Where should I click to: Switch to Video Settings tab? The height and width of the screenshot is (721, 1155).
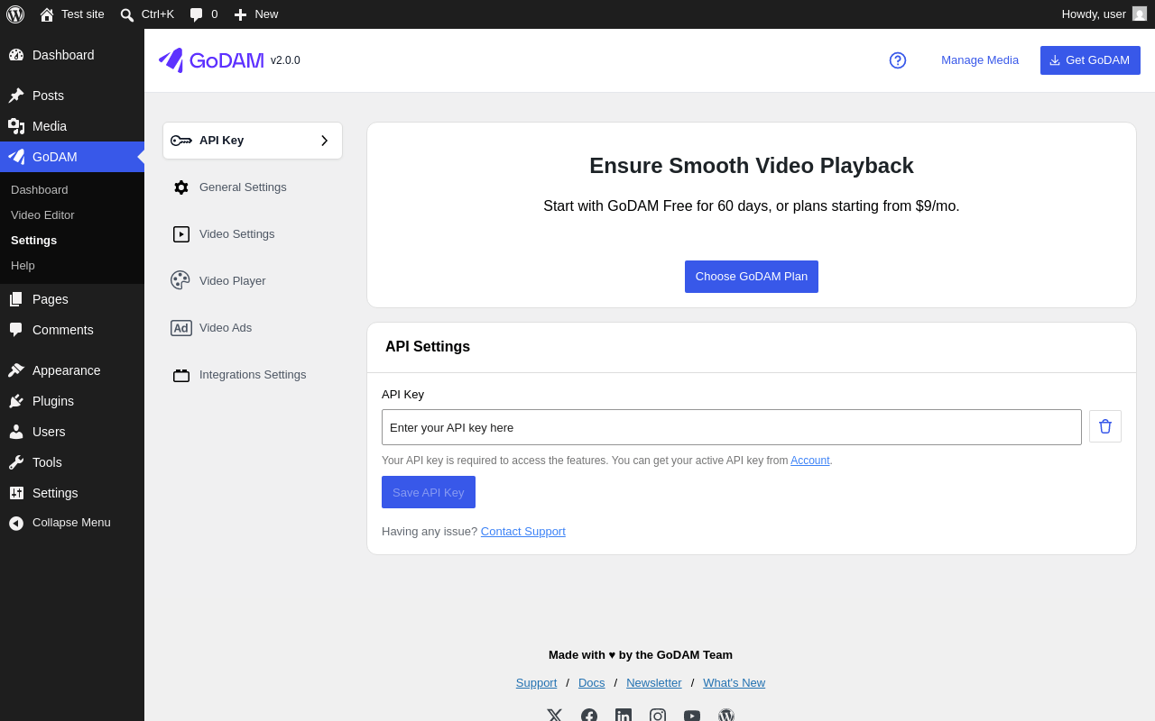[x=253, y=234]
